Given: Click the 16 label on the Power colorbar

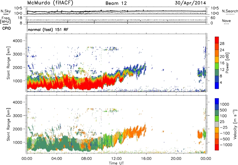Looking at the screenshot, I should pyautogui.click(x=222, y=63).
